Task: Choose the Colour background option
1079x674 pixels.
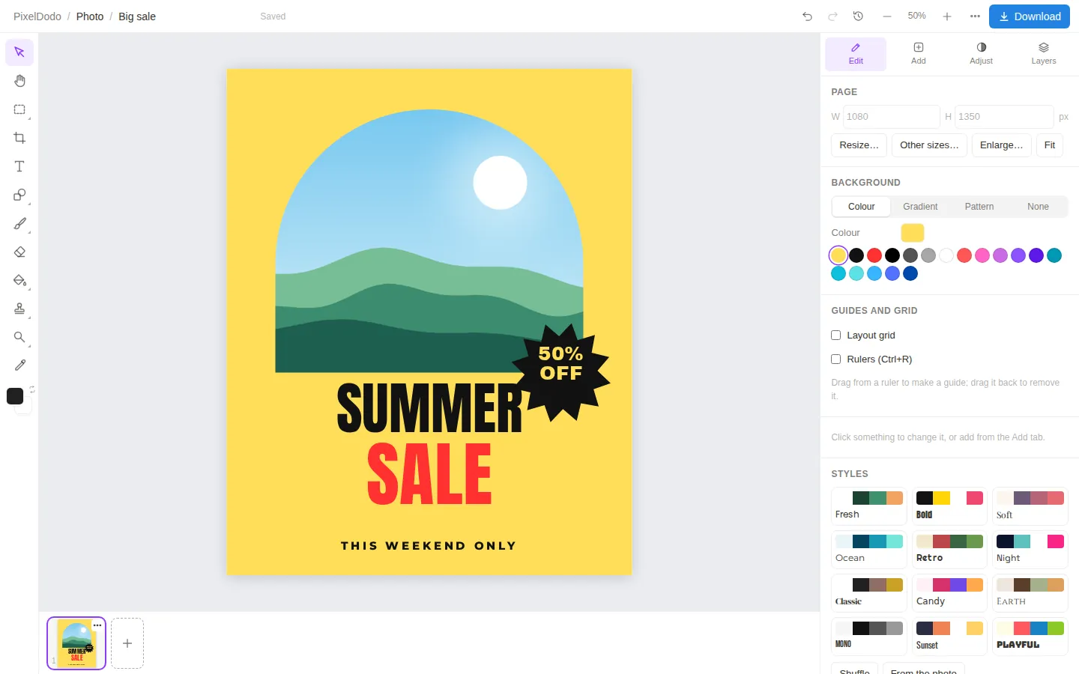Action: pyautogui.click(x=862, y=207)
